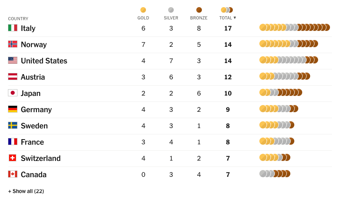Click the silver medal header icon

[171, 10]
